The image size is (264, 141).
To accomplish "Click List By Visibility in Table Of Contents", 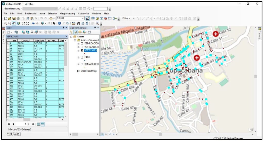I will (80, 32).
